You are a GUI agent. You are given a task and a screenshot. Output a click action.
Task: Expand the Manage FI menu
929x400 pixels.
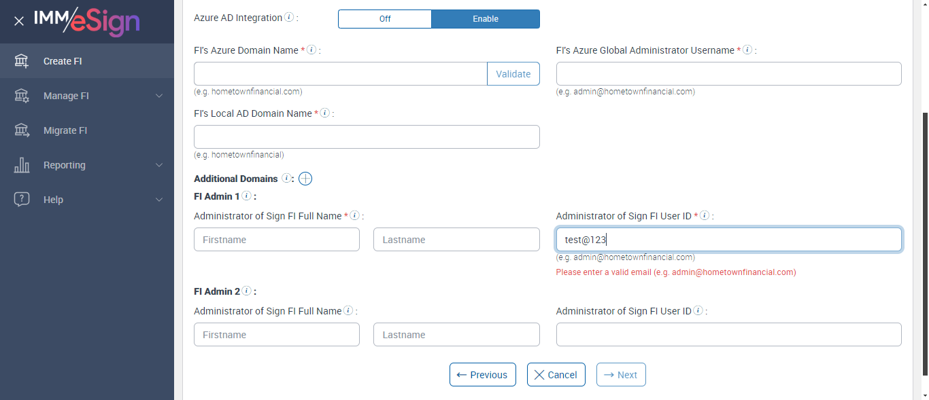pos(87,96)
